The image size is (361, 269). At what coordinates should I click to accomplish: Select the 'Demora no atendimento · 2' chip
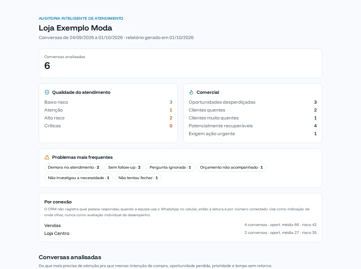coord(74,167)
